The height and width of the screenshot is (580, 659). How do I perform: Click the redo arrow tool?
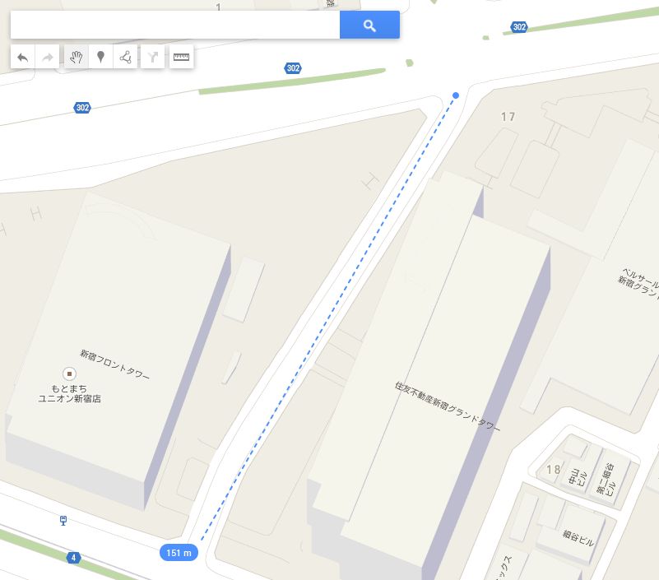(48, 57)
